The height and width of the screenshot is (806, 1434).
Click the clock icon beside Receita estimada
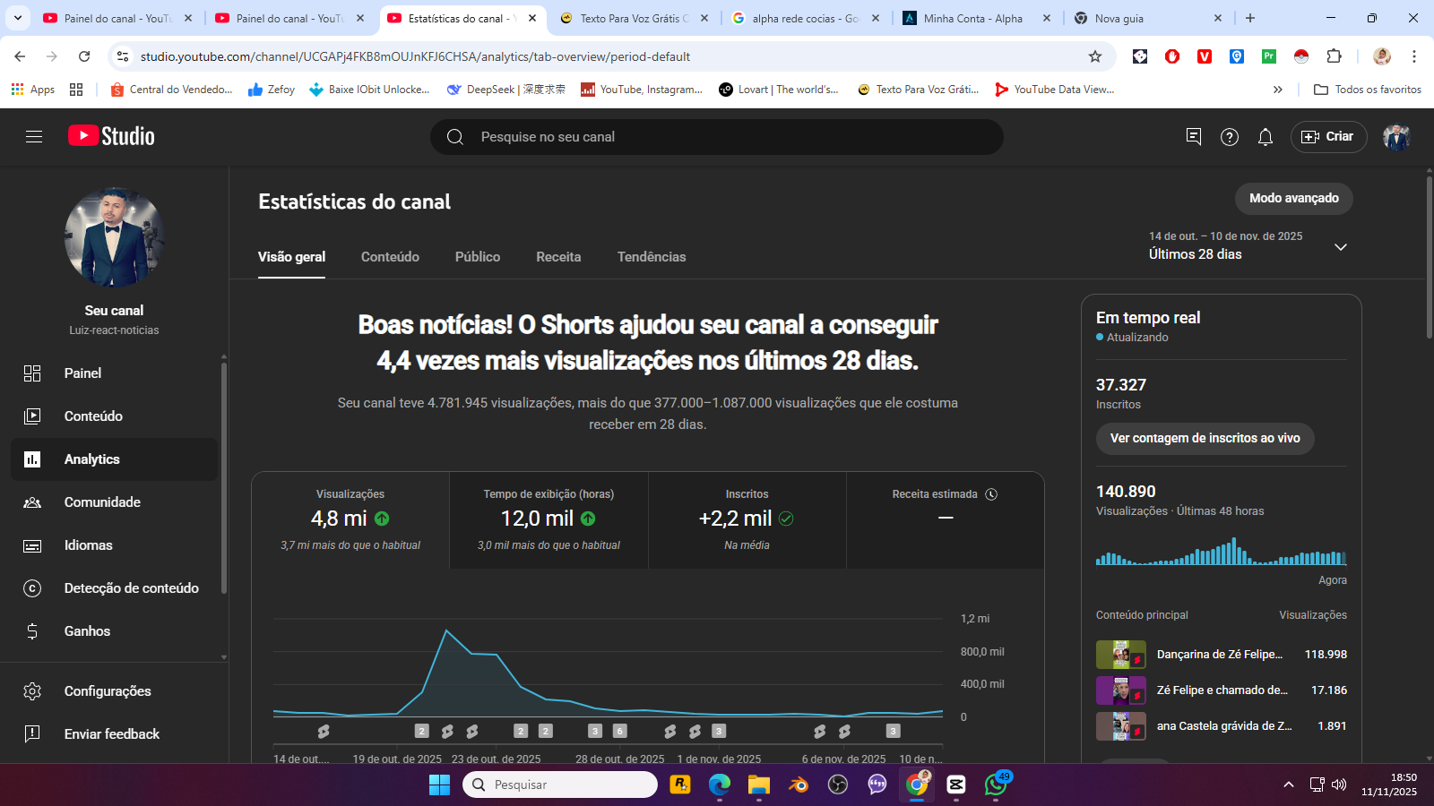991,494
